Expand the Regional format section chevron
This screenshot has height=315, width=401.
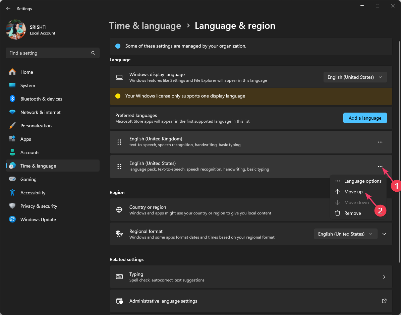384,234
